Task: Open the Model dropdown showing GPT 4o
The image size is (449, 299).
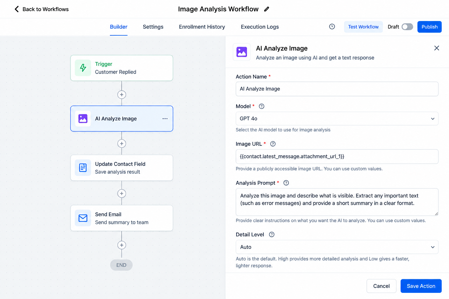Action: [x=337, y=119]
